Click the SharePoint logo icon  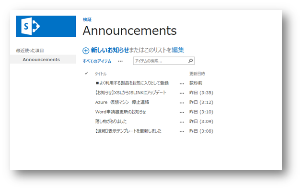(x=30, y=26)
